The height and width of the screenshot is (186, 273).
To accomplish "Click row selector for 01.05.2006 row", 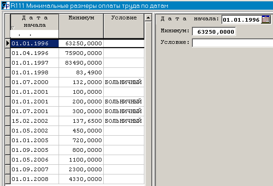I will tap(8, 160).
